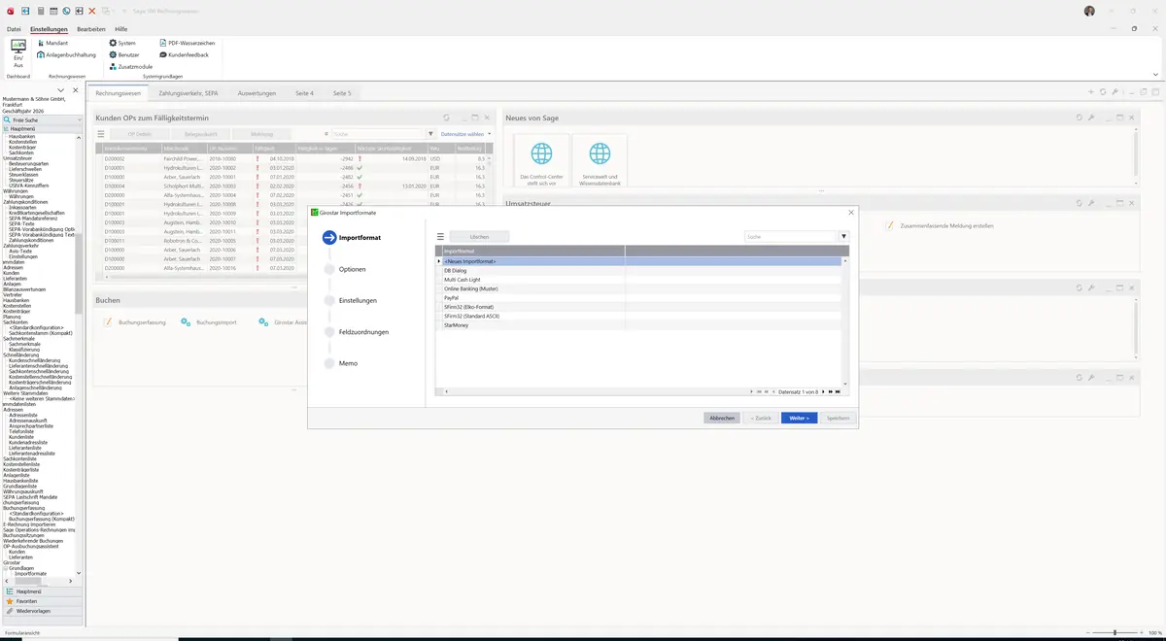The height and width of the screenshot is (641, 1166).
Task: Open hamburger menu in Girostar dialog
Action: click(x=440, y=236)
